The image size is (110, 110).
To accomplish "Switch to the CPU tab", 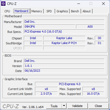I will 7,11.
